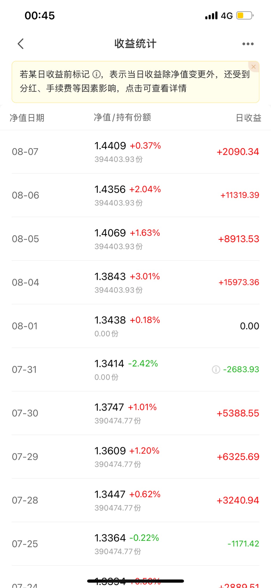Tap info icon beside -2683.93 earnings
Image resolution: width=271 pixels, height=588 pixels.
click(x=216, y=370)
